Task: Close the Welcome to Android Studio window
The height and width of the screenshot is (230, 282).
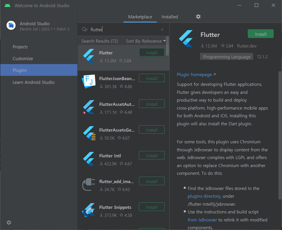Action: pos(273,5)
